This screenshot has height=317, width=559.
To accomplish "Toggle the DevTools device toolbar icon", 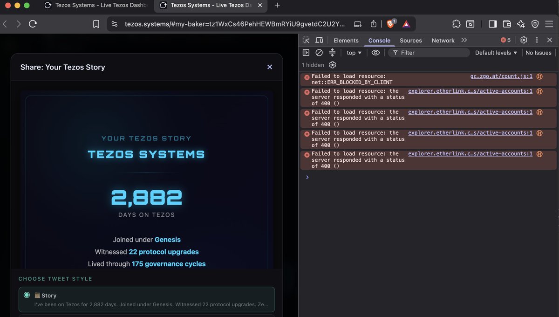I will [x=320, y=40].
